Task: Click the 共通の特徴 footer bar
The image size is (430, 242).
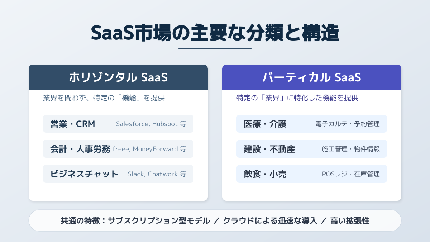Action: coord(215,220)
